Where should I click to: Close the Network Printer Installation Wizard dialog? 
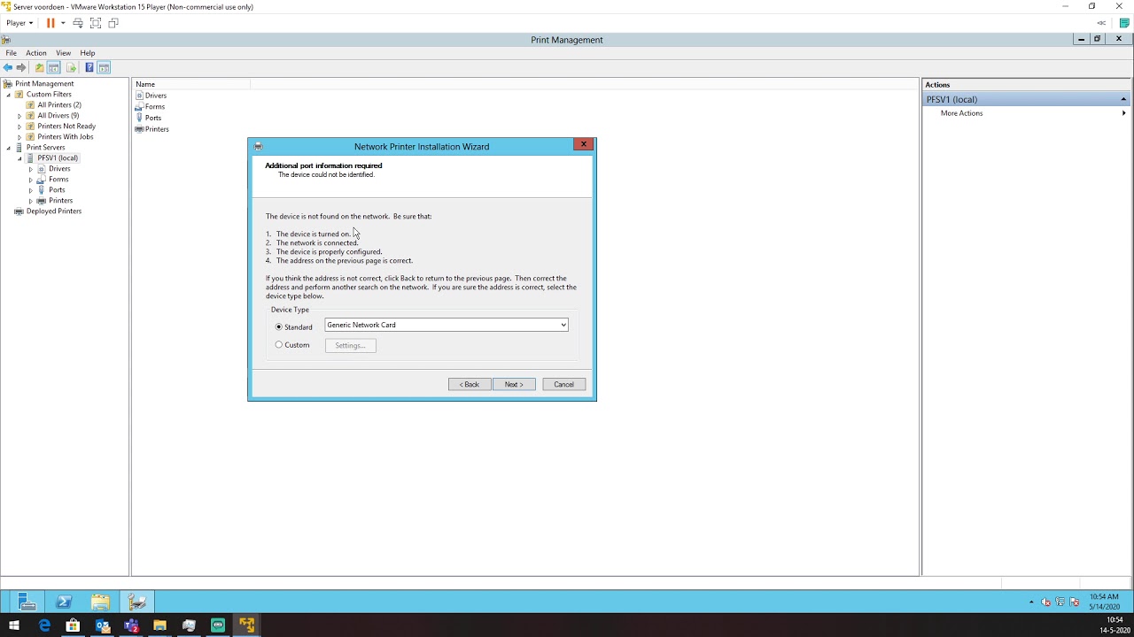click(583, 144)
